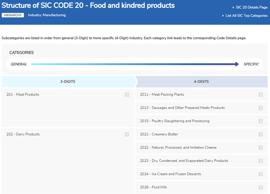This screenshot has width=270, height=194.
Task: Click the HIERARCHY badge
Action: coord(13,15)
